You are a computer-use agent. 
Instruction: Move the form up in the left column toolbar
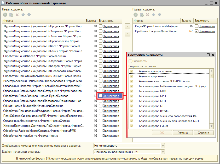23,15
